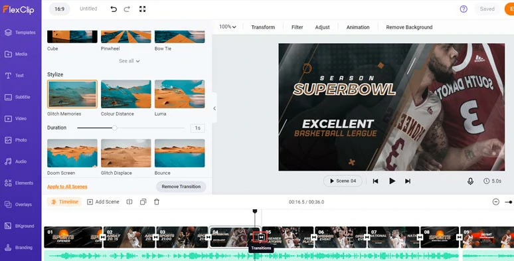The width and height of the screenshot is (514, 261).
Task: Delete scene with trash icon
Action: (157, 202)
